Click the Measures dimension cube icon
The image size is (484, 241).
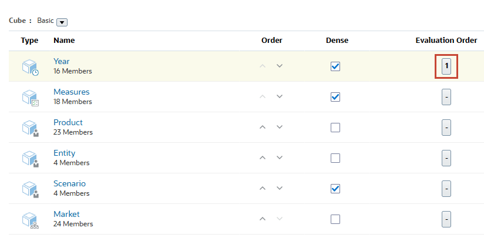point(30,97)
